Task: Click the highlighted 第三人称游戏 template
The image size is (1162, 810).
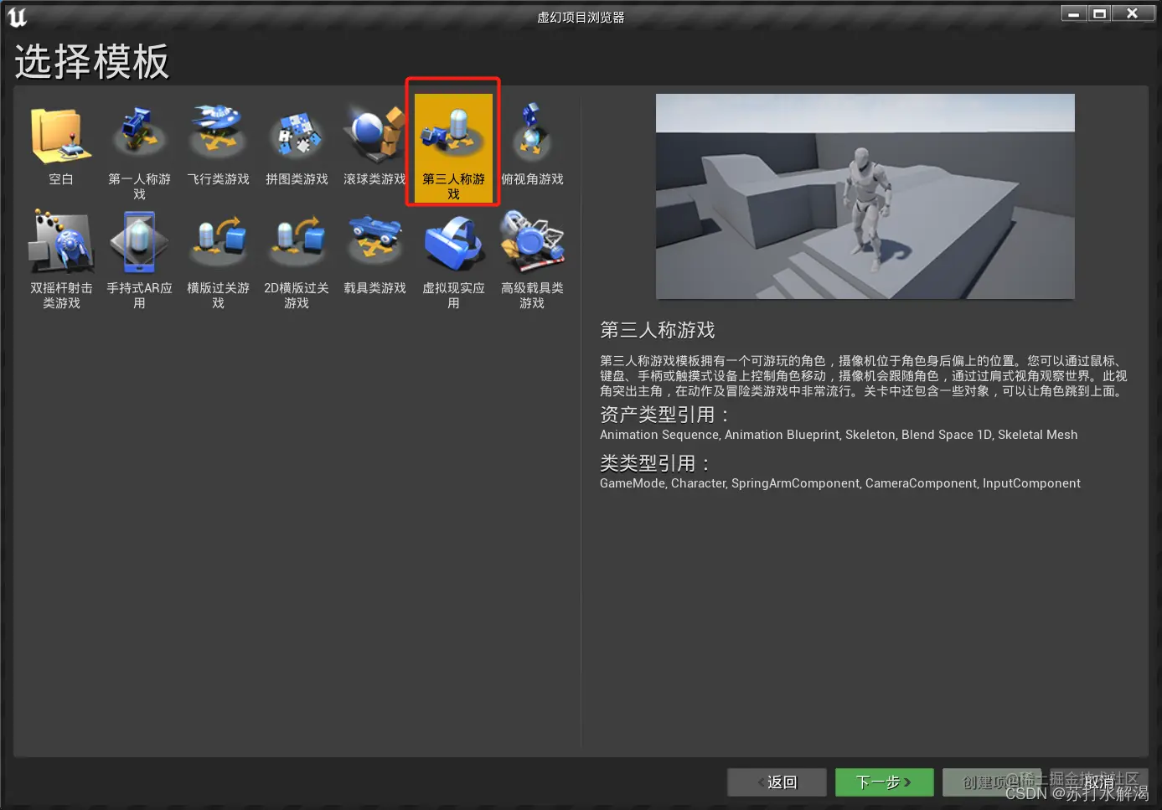Action: (x=452, y=142)
